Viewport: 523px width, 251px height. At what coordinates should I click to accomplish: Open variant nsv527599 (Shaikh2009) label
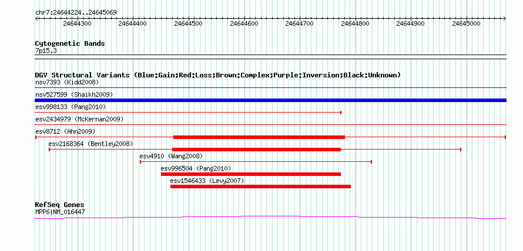pos(74,95)
